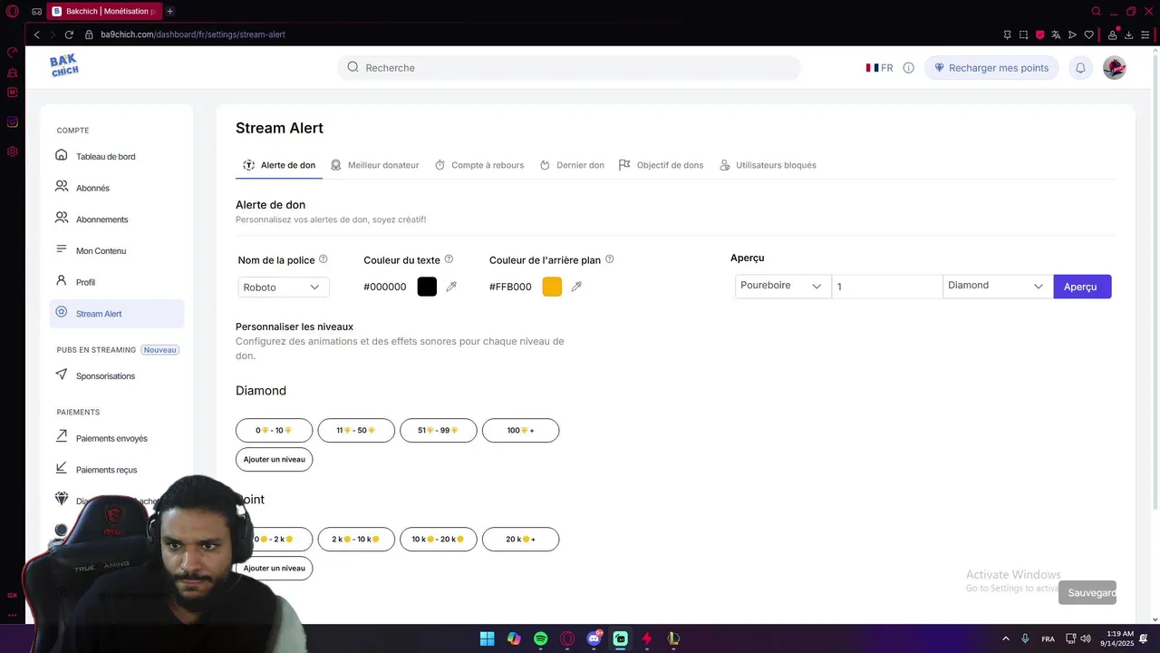Open the Pourboire type dropdown

coord(783,286)
